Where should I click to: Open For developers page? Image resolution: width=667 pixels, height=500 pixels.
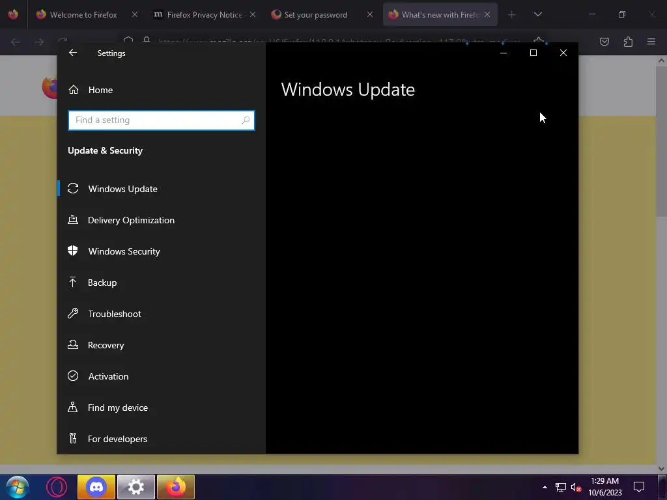coord(162,439)
